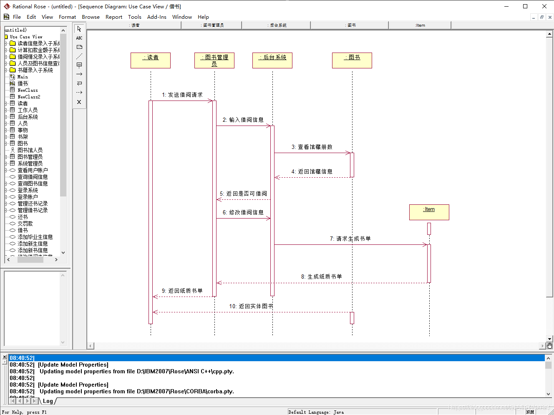Select the arrow Selection tool

pyautogui.click(x=79, y=29)
